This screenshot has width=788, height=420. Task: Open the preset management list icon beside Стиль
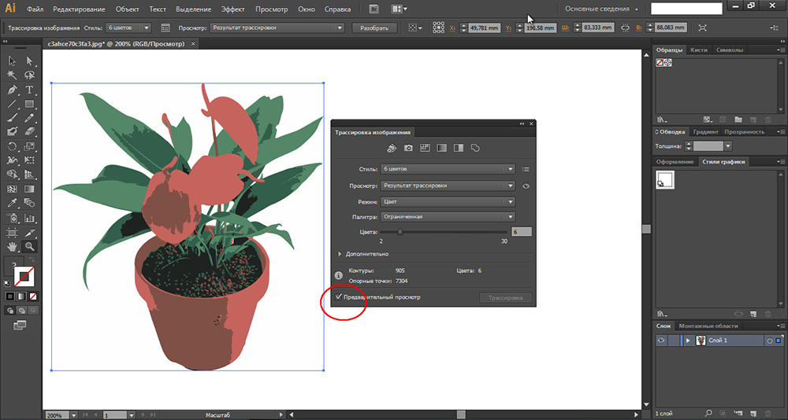click(526, 169)
